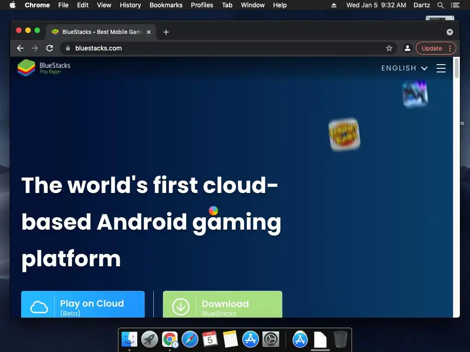Click Chrome's forward navigation arrow
470x352 pixels.
point(35,48)
